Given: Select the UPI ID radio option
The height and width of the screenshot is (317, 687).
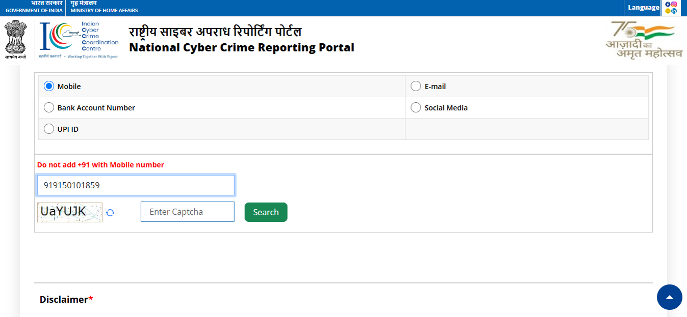Looking at the screenshot, I should [x=49, y=129].
